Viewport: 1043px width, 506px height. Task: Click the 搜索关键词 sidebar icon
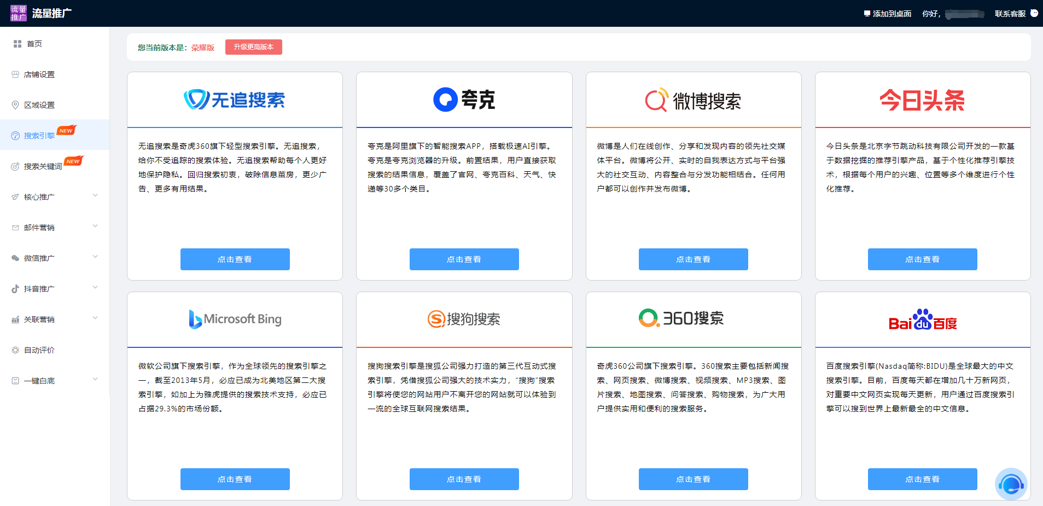point(15,166)
